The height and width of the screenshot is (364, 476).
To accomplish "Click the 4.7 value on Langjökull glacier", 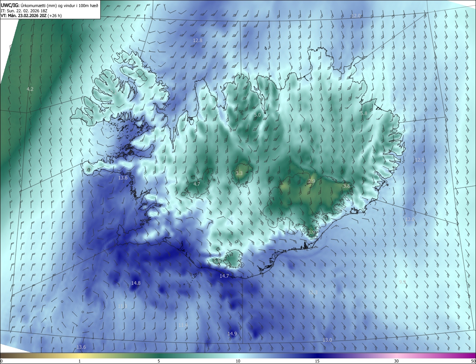I will [x=197, y=184].
